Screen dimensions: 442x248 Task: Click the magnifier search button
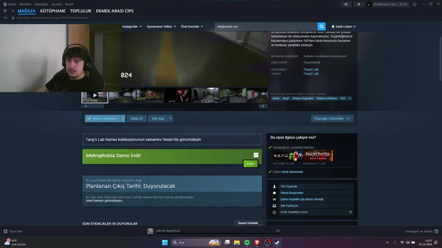coord(321,27)
